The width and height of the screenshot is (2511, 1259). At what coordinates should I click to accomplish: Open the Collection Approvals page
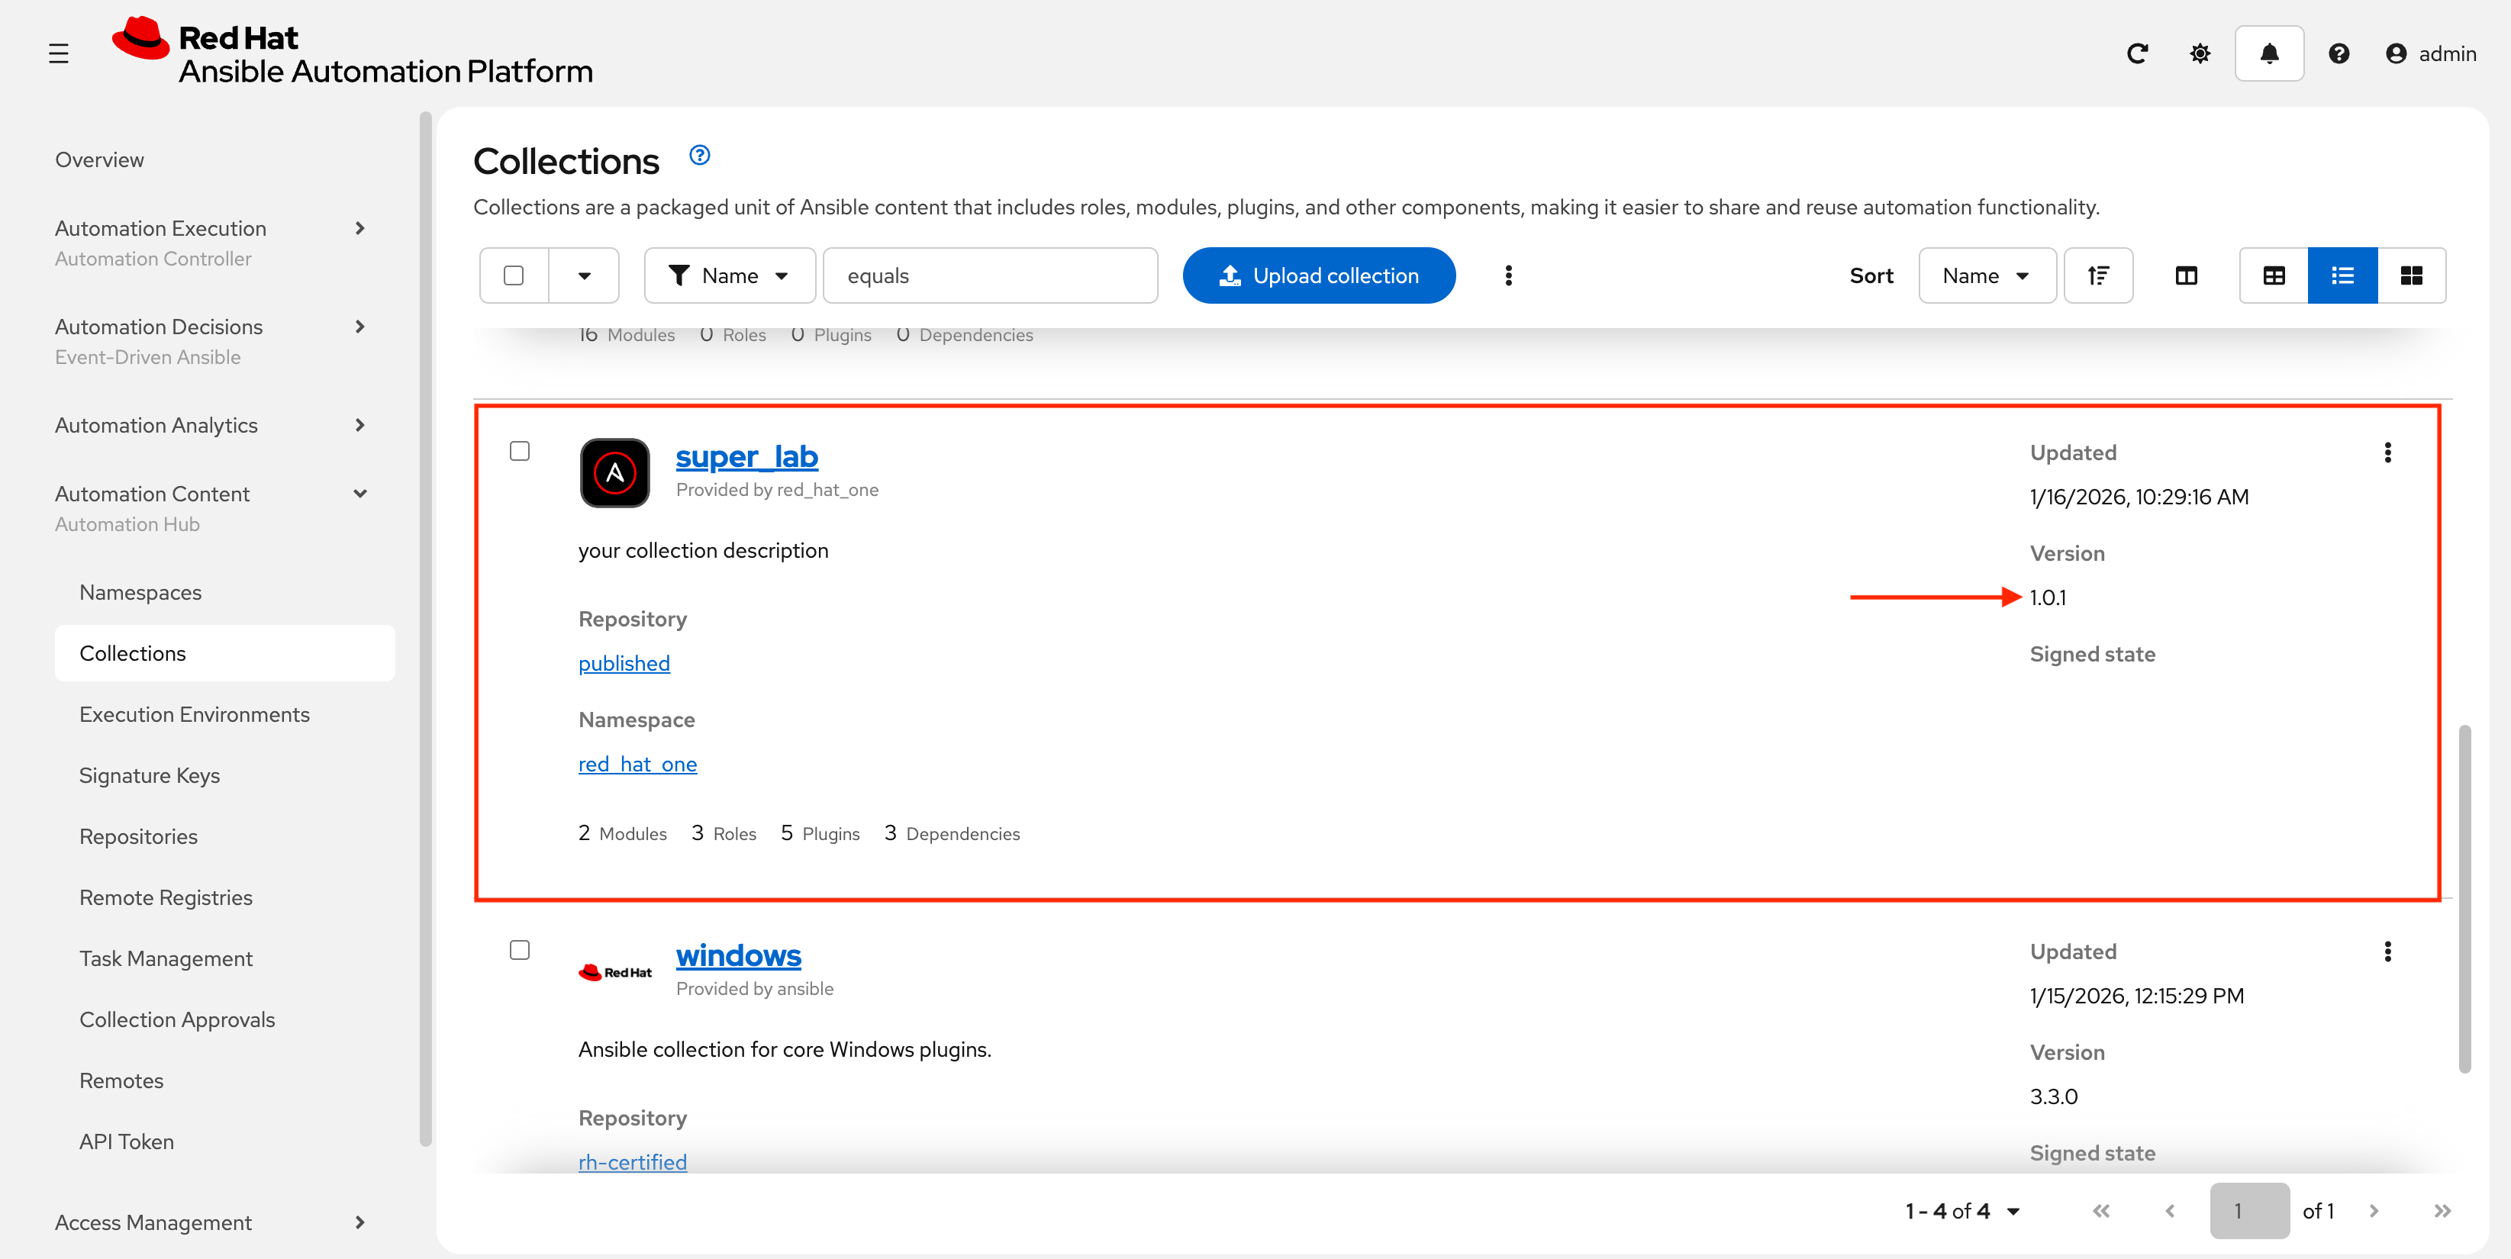pos(176,1019)
